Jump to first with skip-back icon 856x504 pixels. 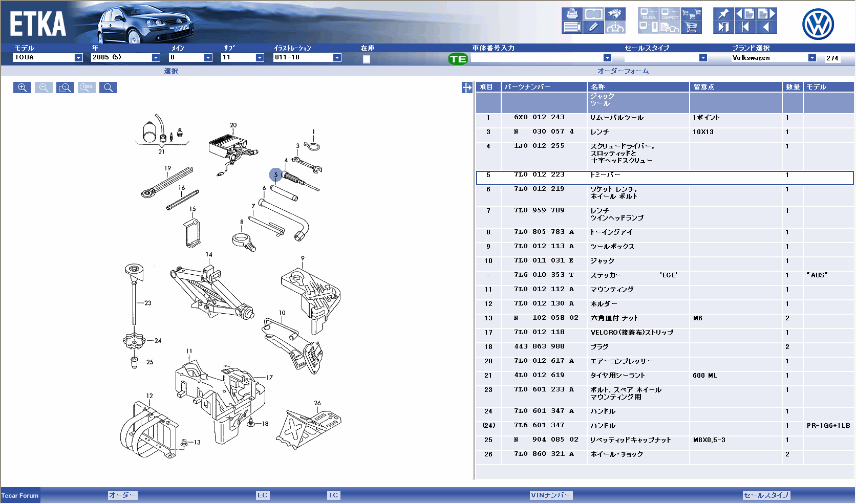pos(745,27)
